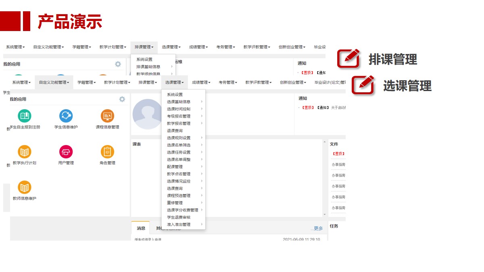Click the 课表 panel scroll-down arrow
Image resolution: width=484 pixels, height=272 pixels.
tap(324, 214)
